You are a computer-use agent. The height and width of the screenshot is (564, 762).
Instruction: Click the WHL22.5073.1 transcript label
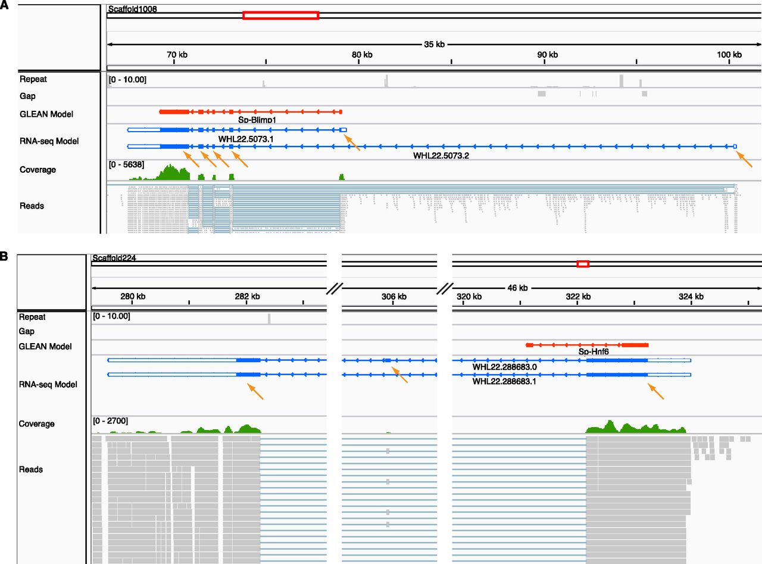(x=241, y=139)
